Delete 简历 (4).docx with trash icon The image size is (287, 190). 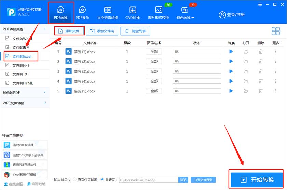pos(261,81)
